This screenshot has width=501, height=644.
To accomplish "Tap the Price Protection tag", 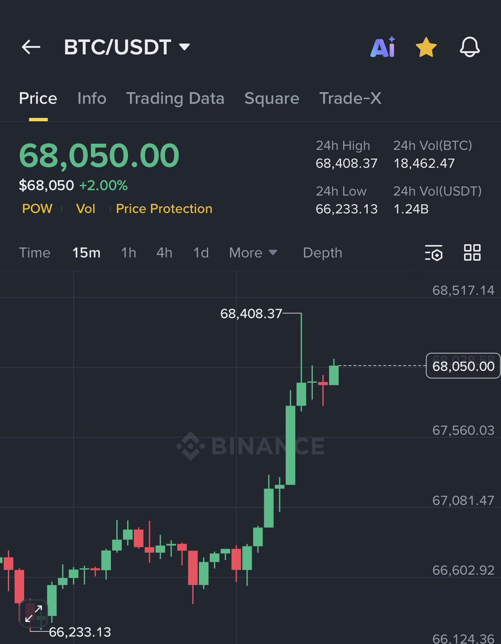I will [164, 209].
